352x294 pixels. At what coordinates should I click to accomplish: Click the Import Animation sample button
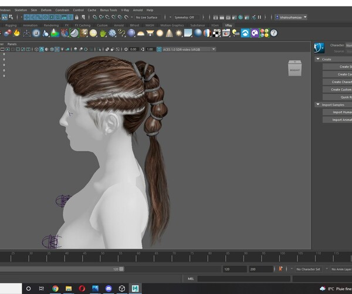(x=337, y=120)
